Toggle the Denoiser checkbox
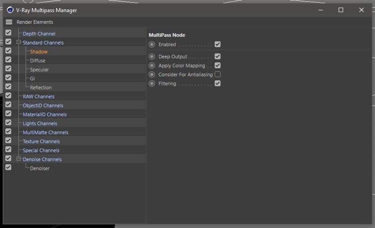The image size is (375, 228). point(9,167)
